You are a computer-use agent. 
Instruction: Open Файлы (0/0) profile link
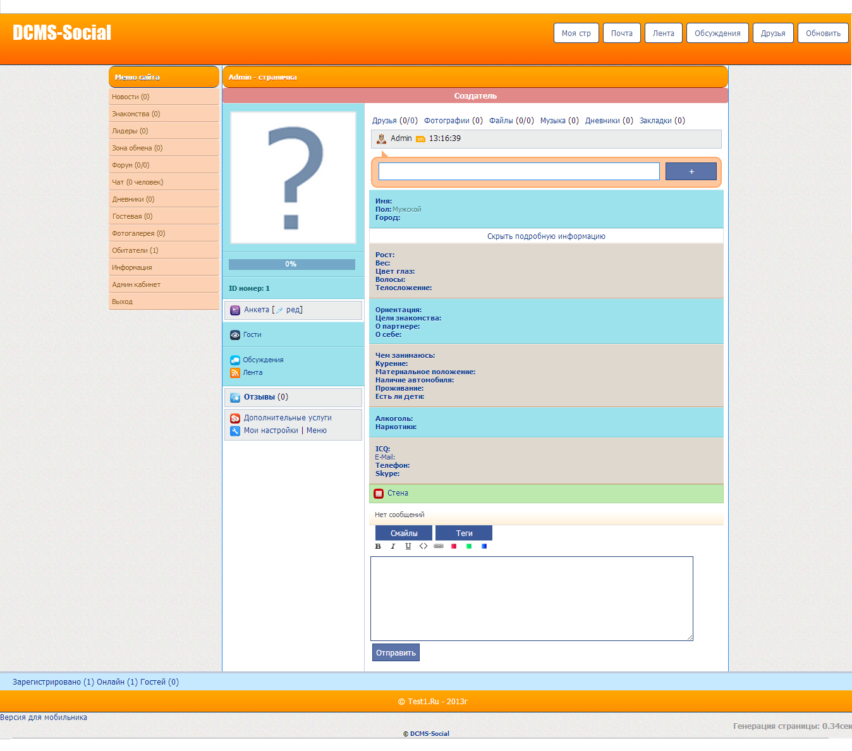(x=511, y=121)
